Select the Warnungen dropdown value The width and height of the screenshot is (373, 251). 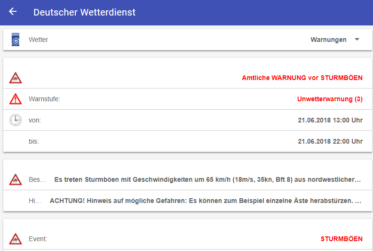(328, 40)
